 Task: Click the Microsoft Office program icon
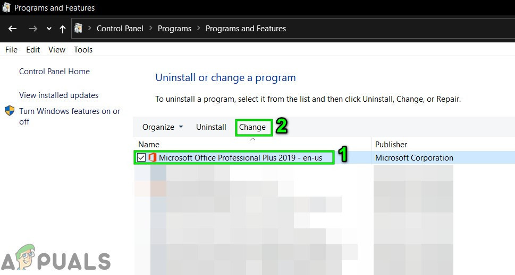point(153,157)
